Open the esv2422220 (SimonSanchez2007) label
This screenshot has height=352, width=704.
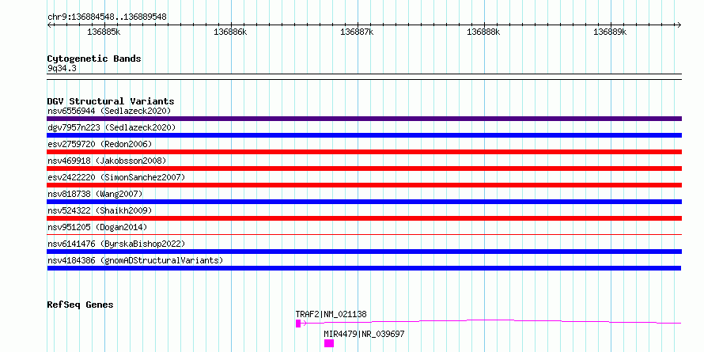tap(115, 177)
